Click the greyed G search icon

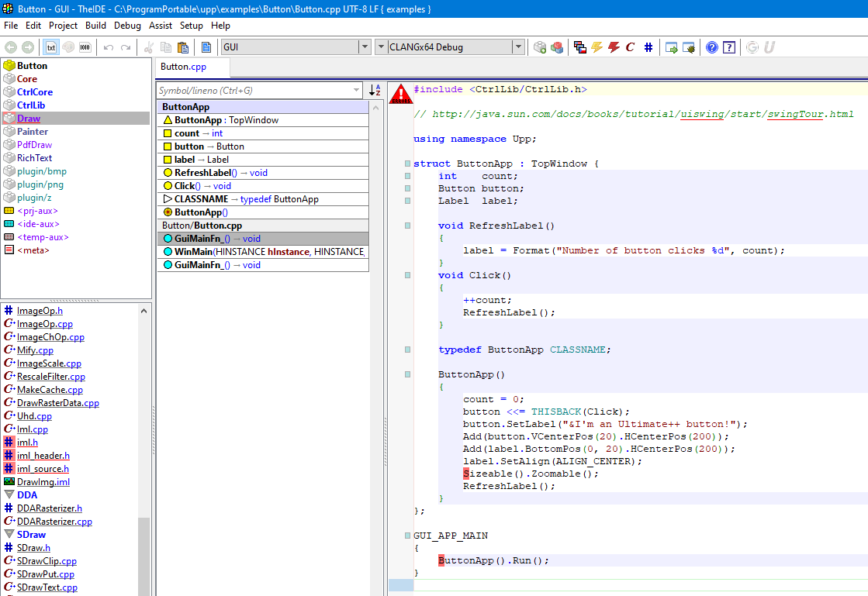pos(752,47)
